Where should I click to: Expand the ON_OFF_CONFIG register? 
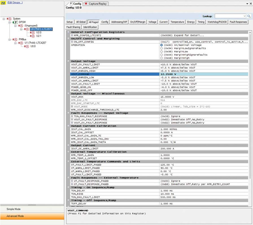(72, 42)
